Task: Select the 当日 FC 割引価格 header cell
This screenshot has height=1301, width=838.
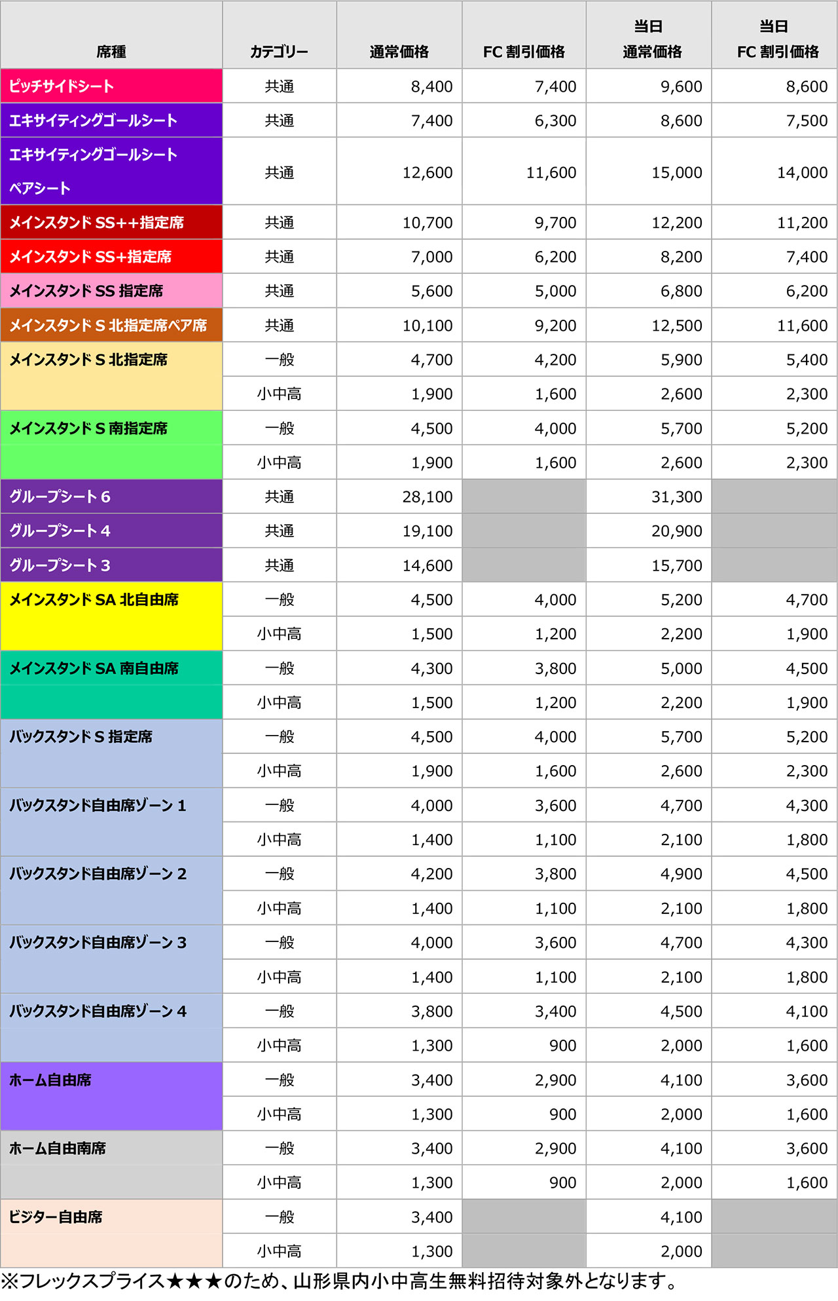Action: coord(774,39)
